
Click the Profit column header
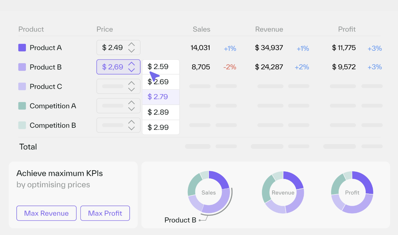pyautogui.click(x=347, y=29)
